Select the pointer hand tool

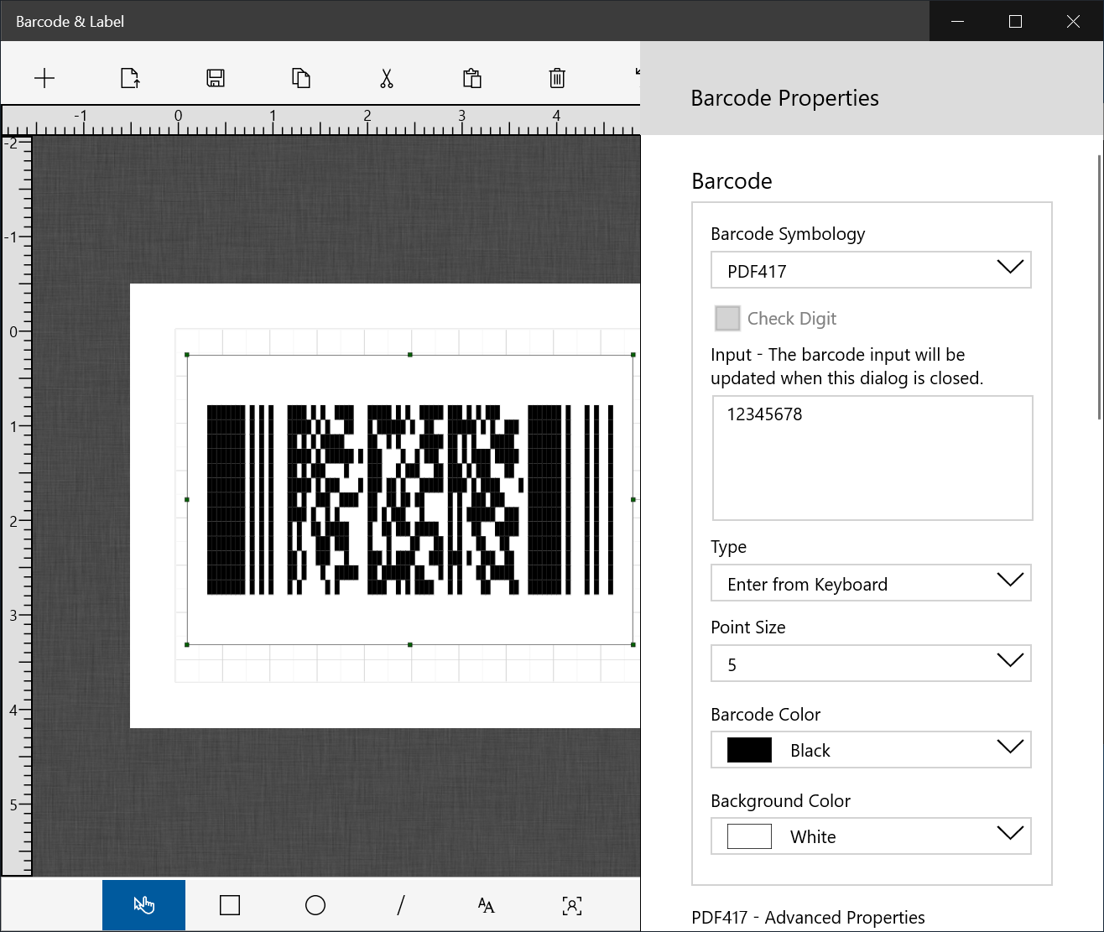coord(143,905)
